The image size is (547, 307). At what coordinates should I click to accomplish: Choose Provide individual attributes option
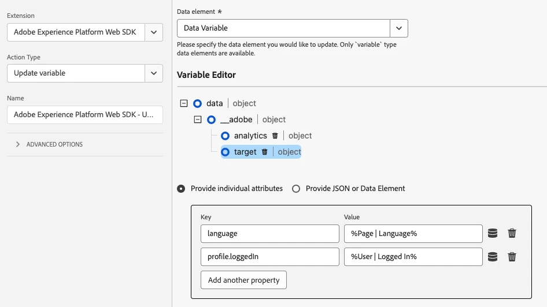coord(181,189)
